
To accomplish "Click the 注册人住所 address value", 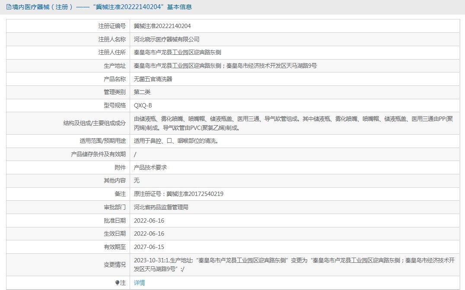I will (x=177, y=53).
